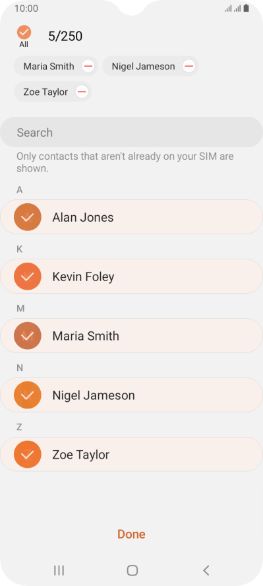Remove Zoe Taylor chip with minus icon

[82, 92]
